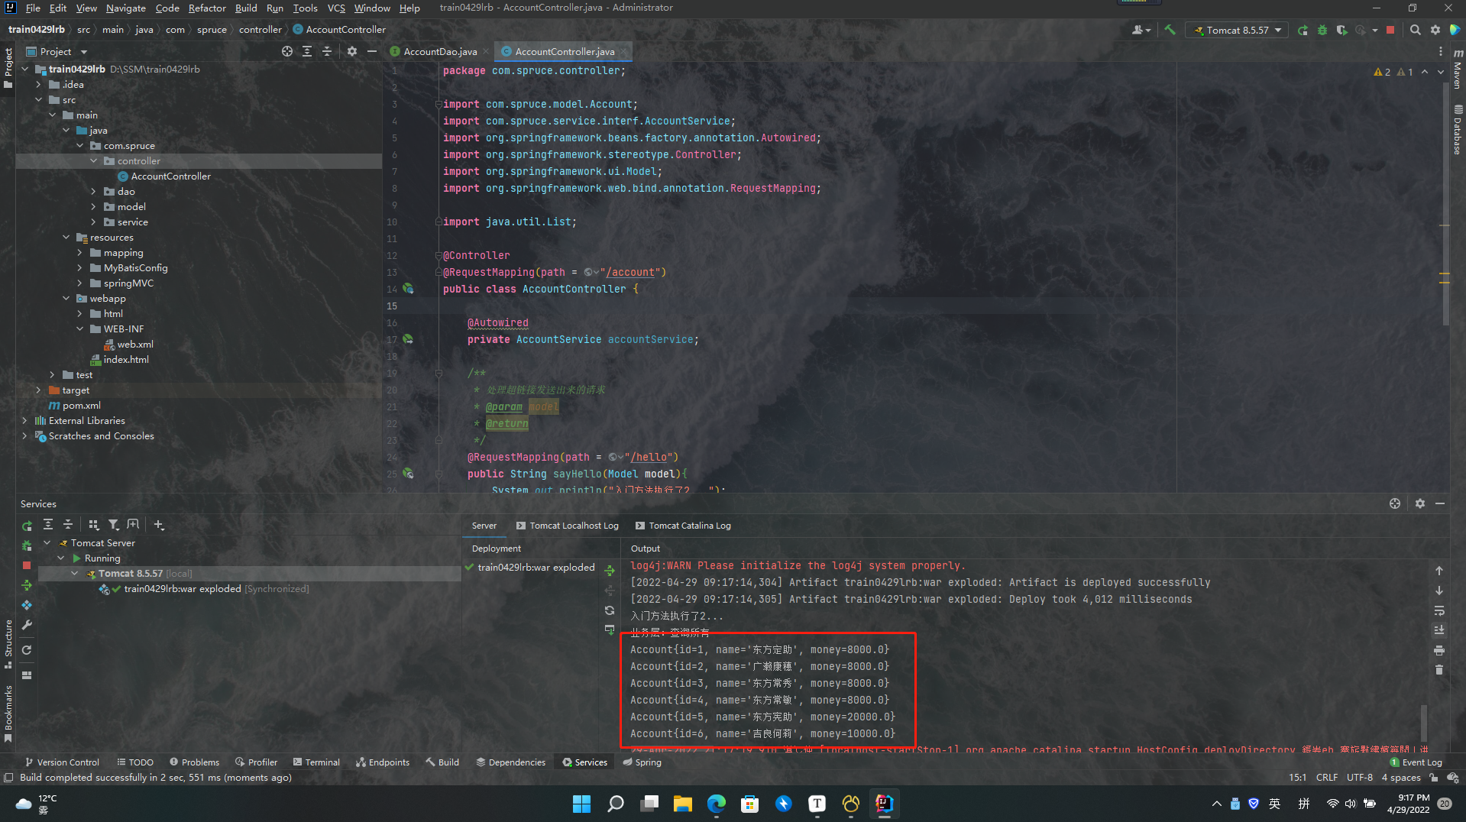
Task: Add a service with the plus icon
Action: [158, 525]
